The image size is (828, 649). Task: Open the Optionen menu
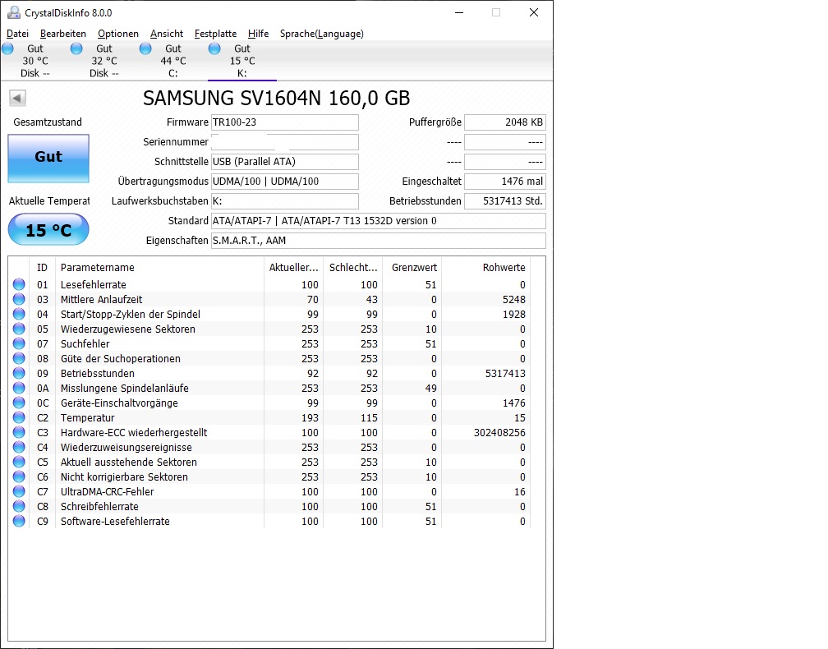point(117,34)
